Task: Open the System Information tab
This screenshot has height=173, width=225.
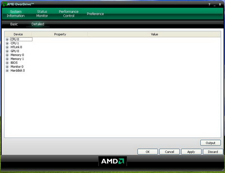Action: tap(16, 14)
